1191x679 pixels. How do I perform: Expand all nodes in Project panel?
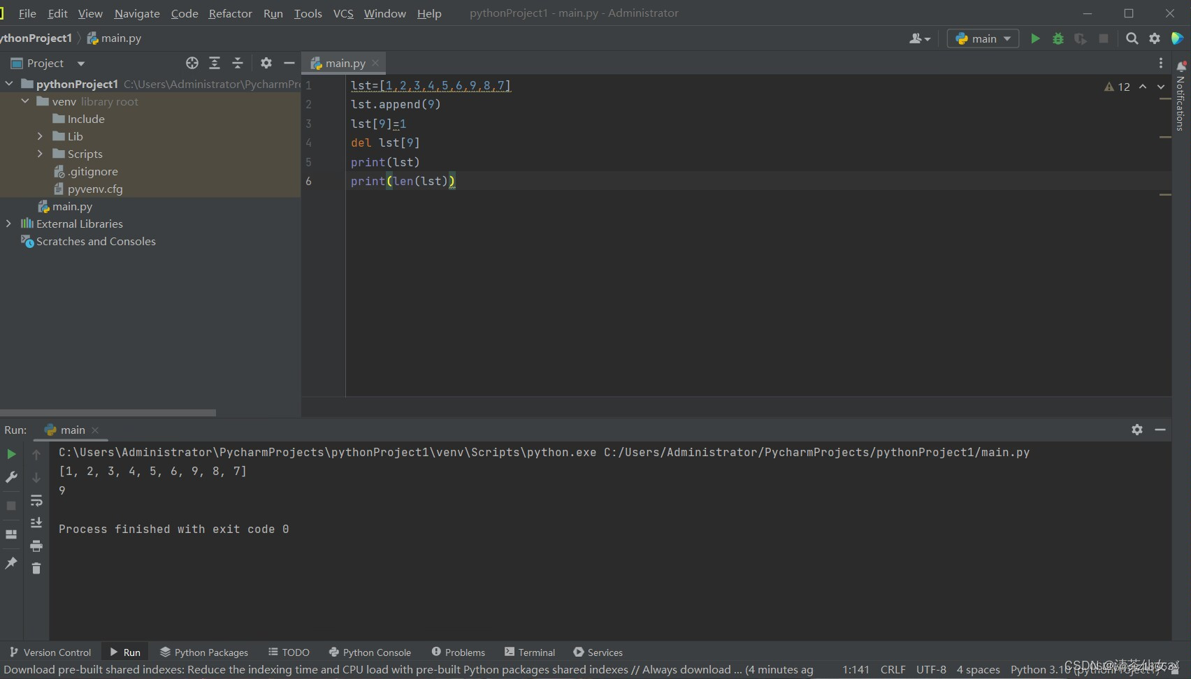pyautogui.click(x=215, y=63)
